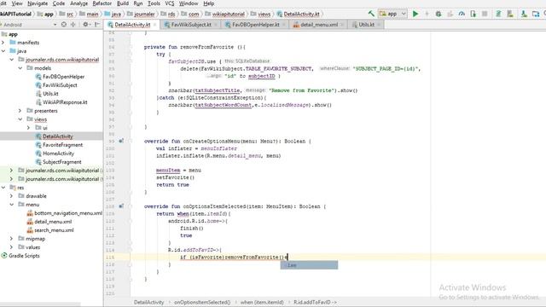The height and width of the screenshot is (307, 546).
Task: Close the Utils.kt editor tab
Action: click(379, 25)
